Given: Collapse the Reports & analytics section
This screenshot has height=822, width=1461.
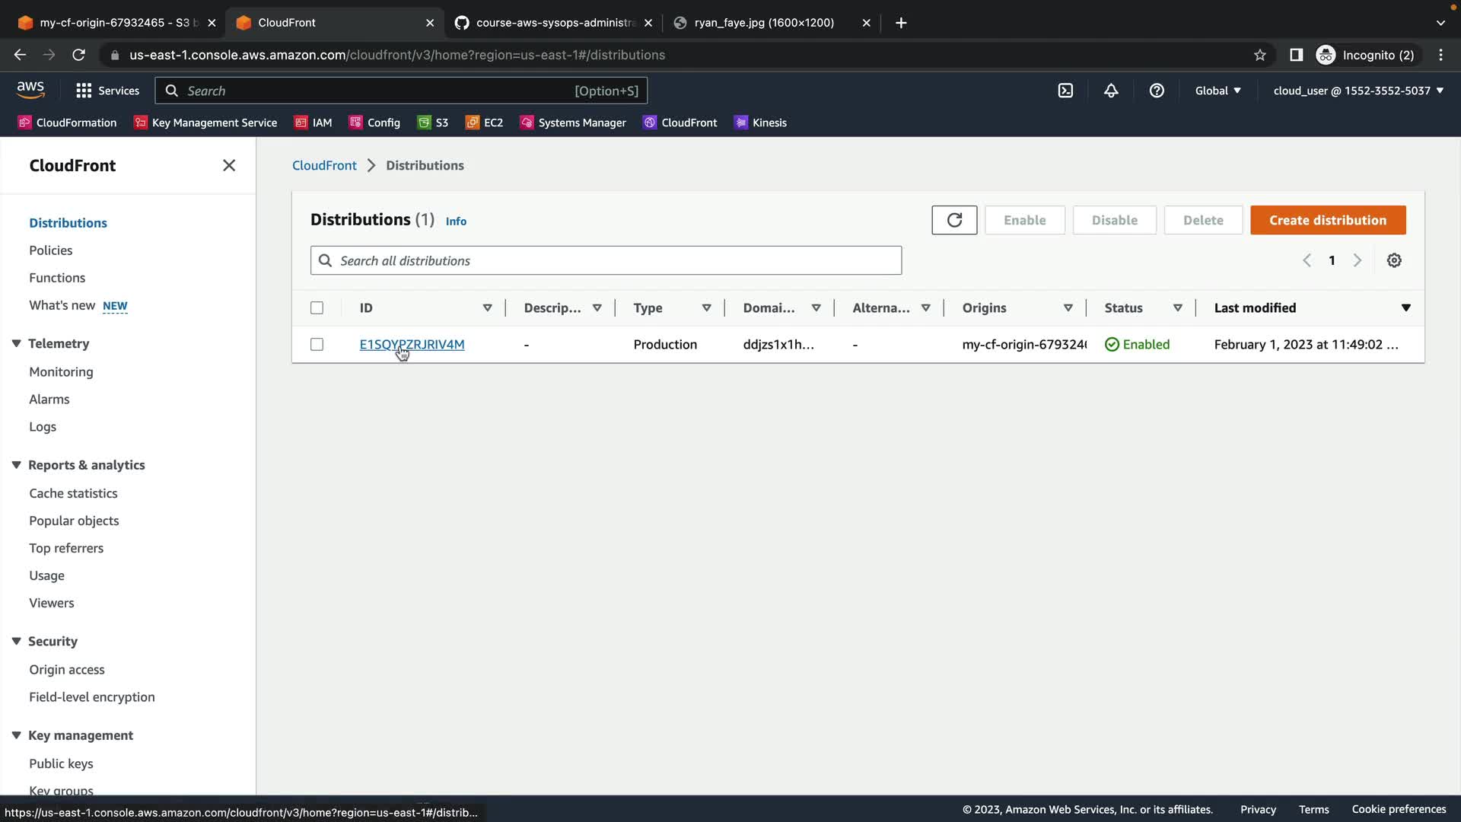Looking at the screenshot, I should [x=16, y=465].
